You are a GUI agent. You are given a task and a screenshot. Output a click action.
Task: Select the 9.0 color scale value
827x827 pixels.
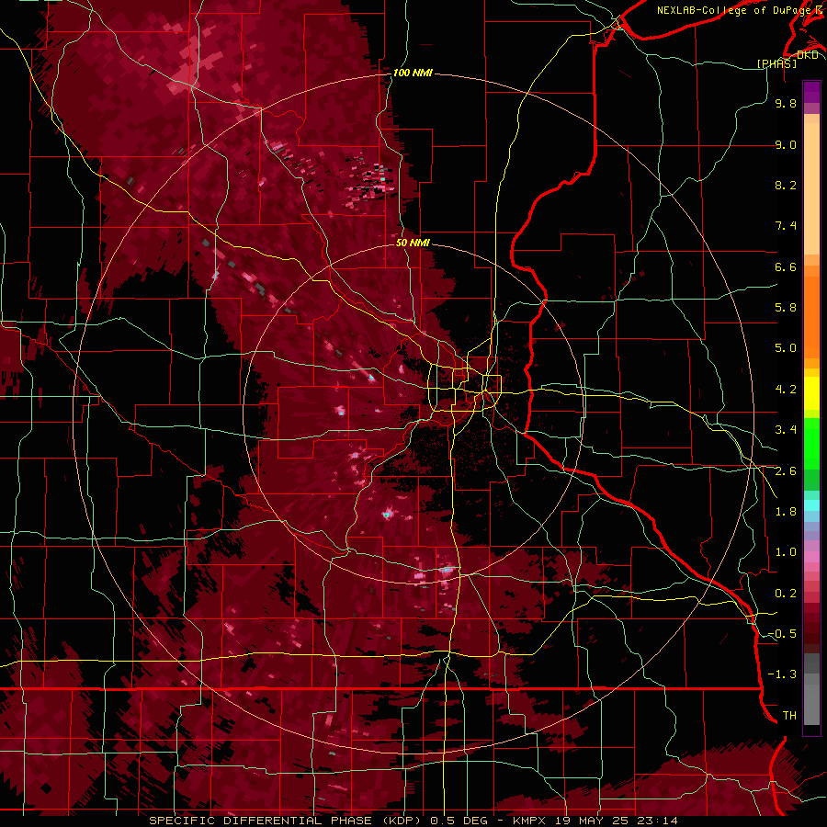786,145
